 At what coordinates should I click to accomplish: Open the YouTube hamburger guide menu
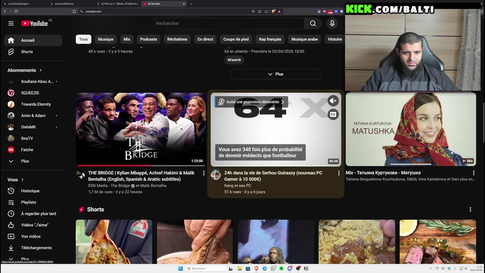coord(11,24)
